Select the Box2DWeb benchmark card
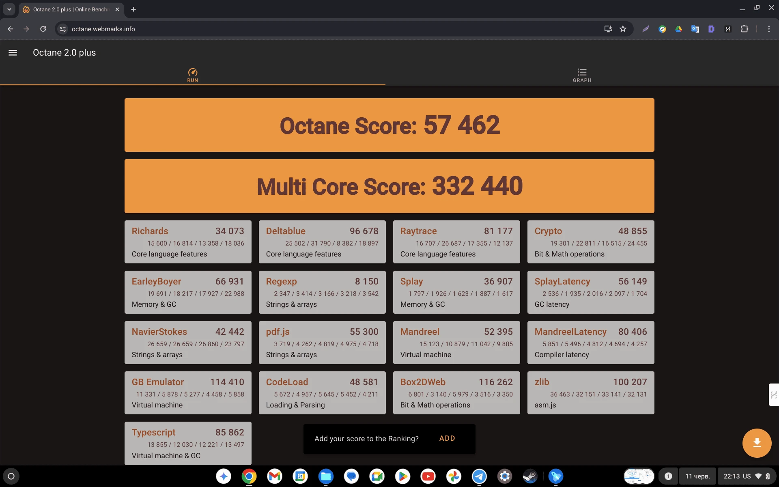 456,393
